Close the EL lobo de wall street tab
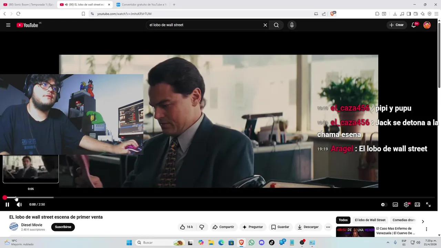 109,4
